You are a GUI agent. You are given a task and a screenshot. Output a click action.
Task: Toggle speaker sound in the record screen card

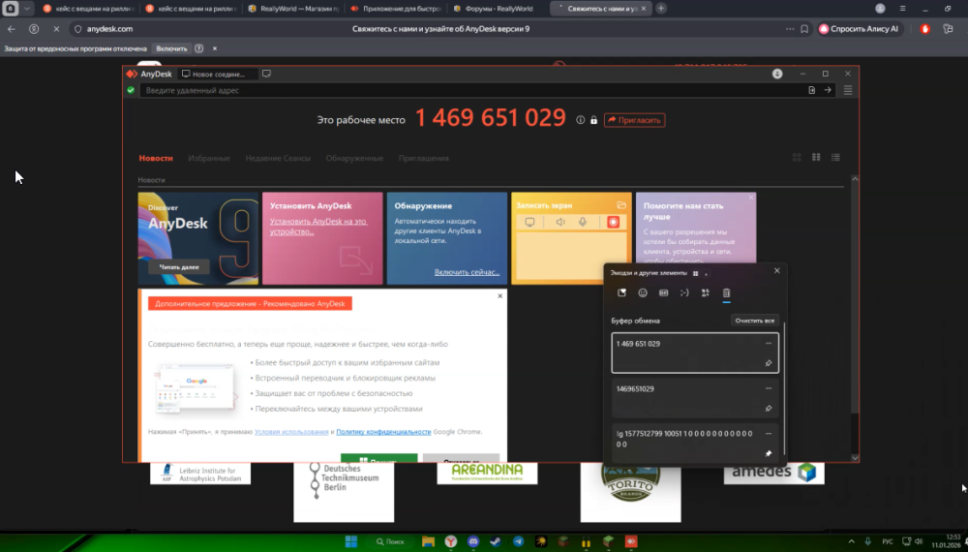point(560,222)
